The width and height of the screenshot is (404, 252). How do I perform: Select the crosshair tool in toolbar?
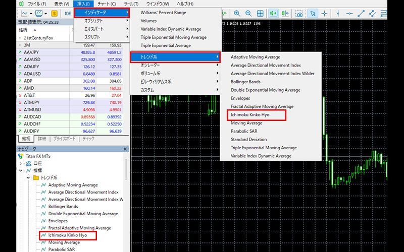tap(325, 14)
